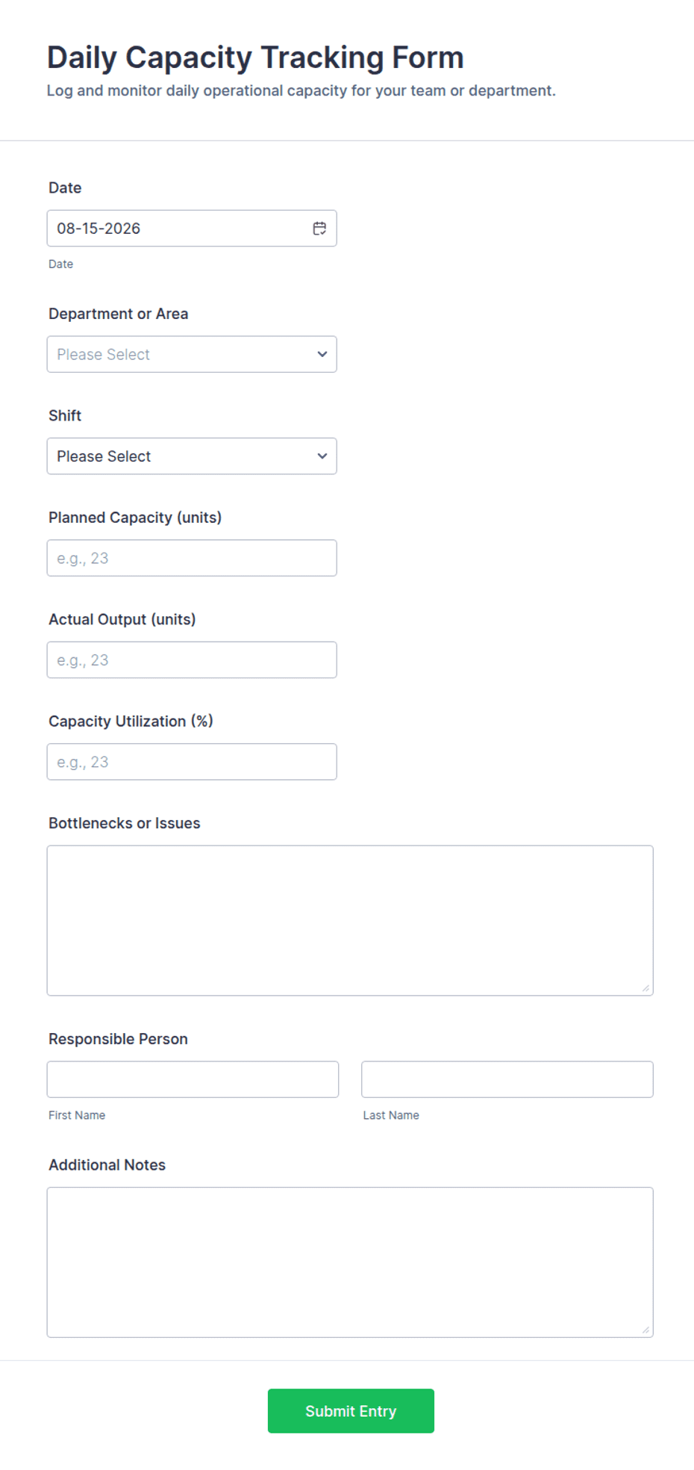Open the calendar picker icon

[319, 229]
